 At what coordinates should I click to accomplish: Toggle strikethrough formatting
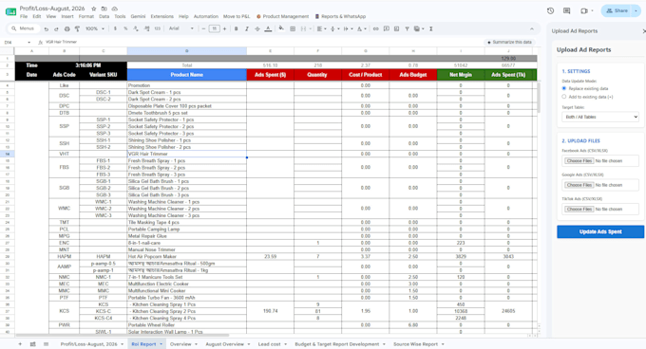257,28
